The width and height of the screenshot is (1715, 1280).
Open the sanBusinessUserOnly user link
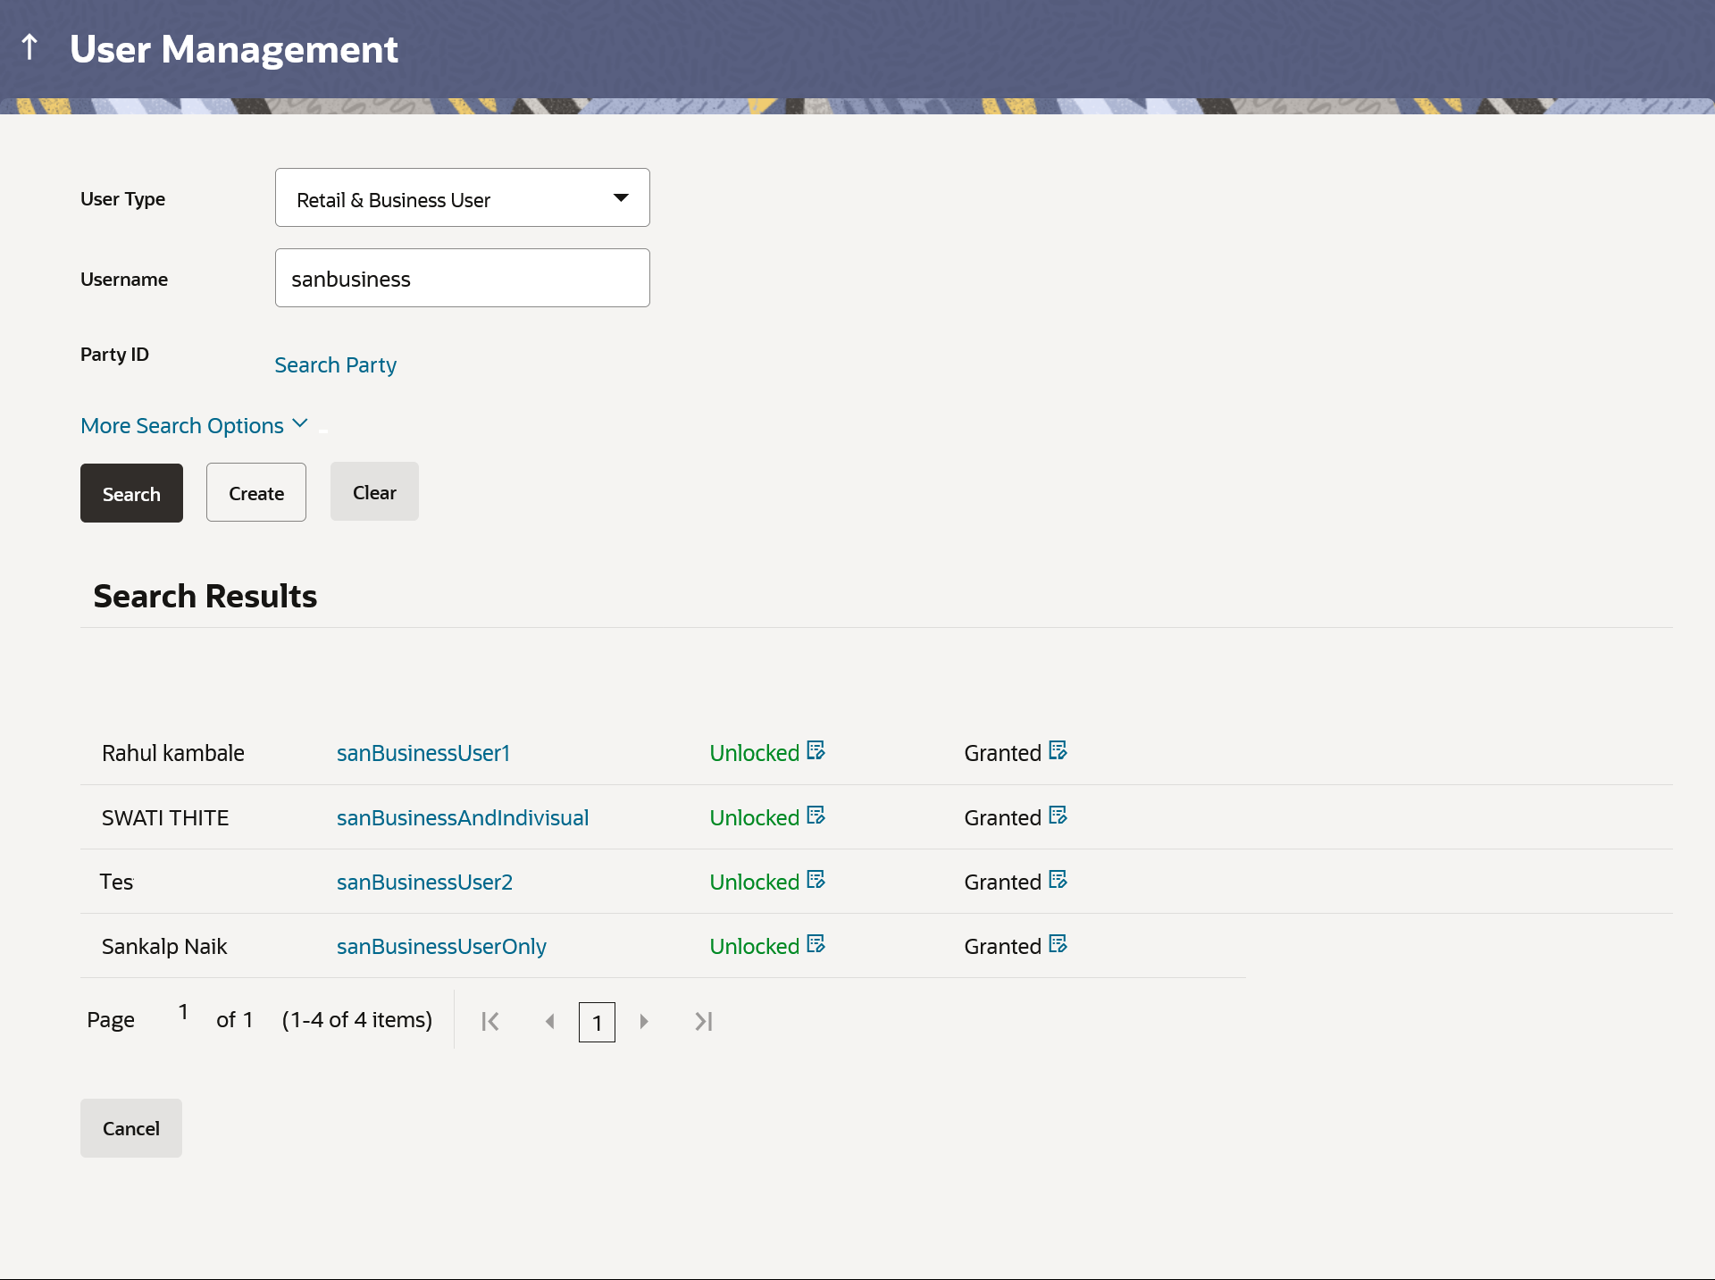[441, 946]
